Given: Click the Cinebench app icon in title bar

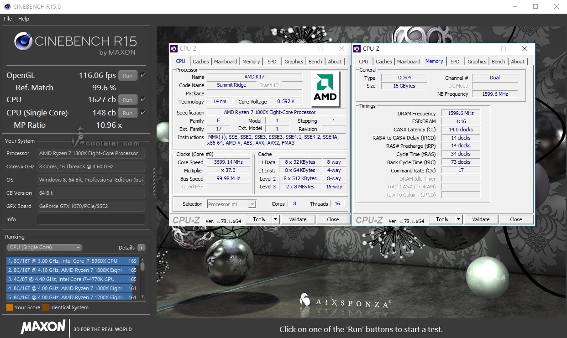Looking at the screenshot, I should tap(7, 6).
